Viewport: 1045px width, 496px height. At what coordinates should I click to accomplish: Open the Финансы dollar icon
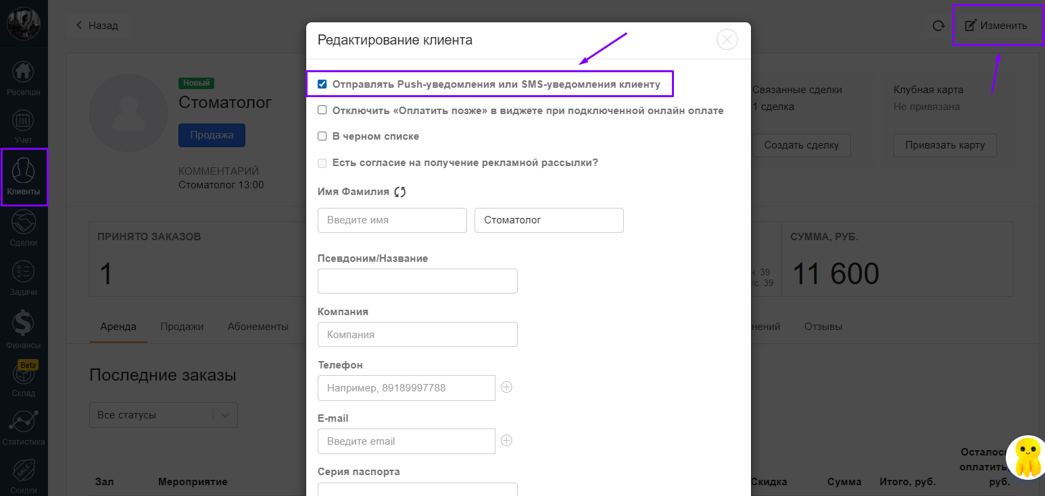[x=24, y=324]
